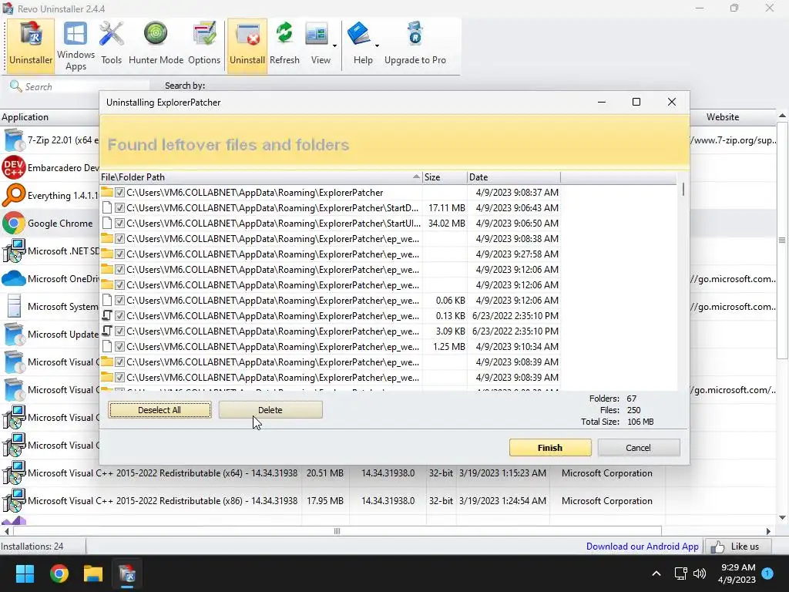The height and width of the screenshot is (592, 789).
Task: Select the Microsoft .NET SDK icon
Action: (14, 251)
